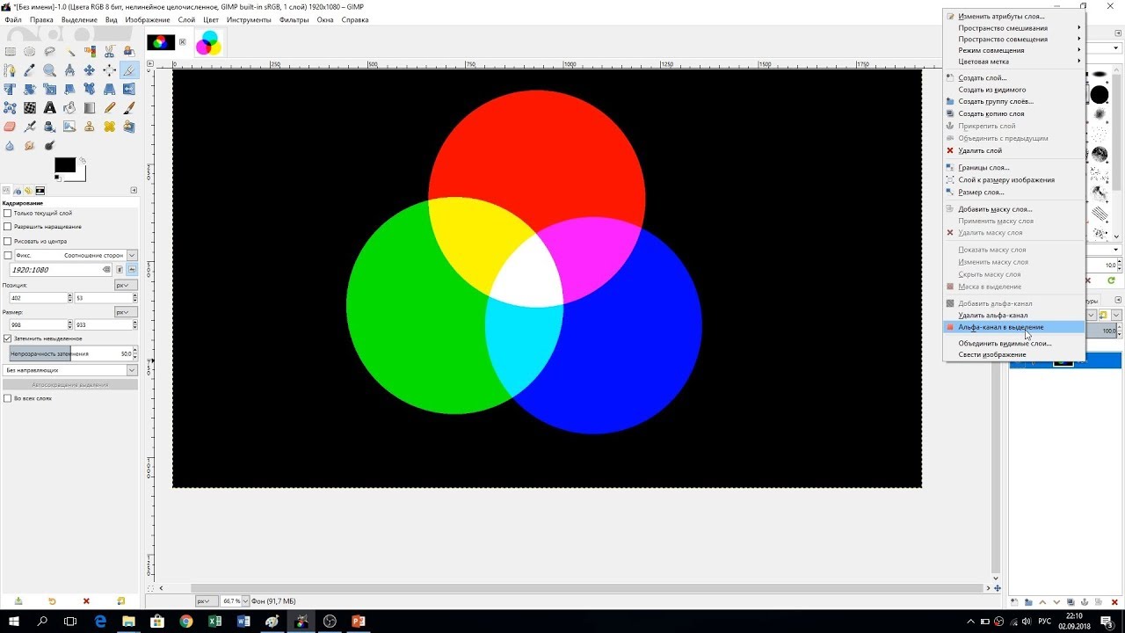Toggle landscape orientation button next to 1920:1080

pos(132,269)
